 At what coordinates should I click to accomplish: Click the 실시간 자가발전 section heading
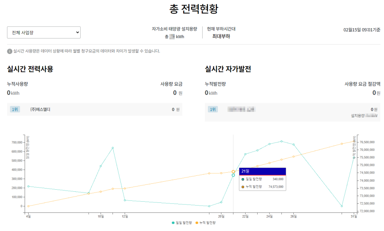228,69
